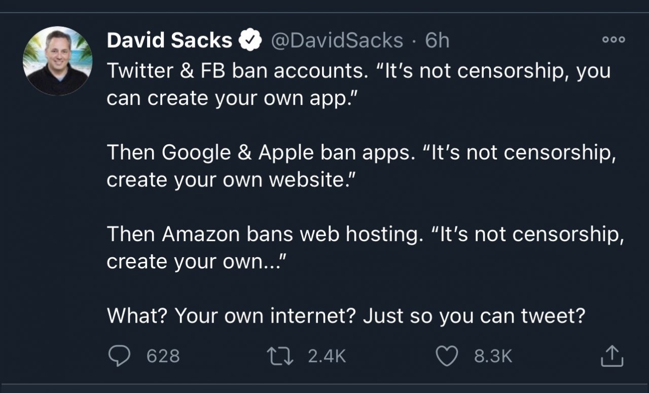The width and height of the screenshot is (649, 393).
Task: Click the "Then Amazon bans web hosting" line
Action: click(x=264, y=234)
